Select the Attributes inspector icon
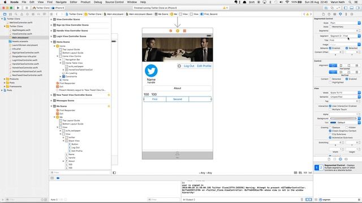The image size is (362, 203). coord(341,14)
